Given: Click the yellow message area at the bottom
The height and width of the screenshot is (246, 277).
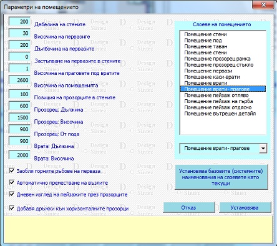Looking at the screenshot, I should tap(138, 229).
